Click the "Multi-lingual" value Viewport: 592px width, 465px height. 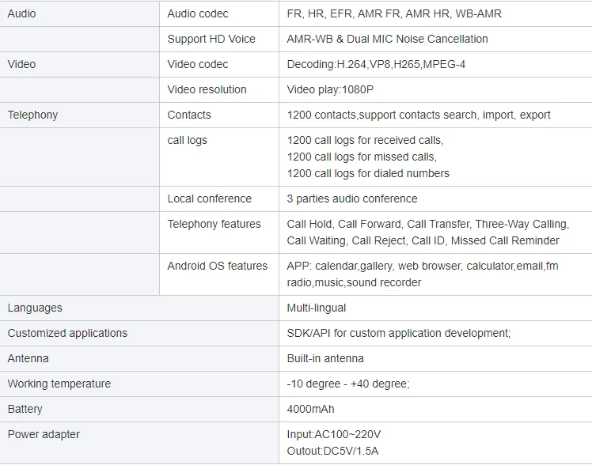coord(316,308)
